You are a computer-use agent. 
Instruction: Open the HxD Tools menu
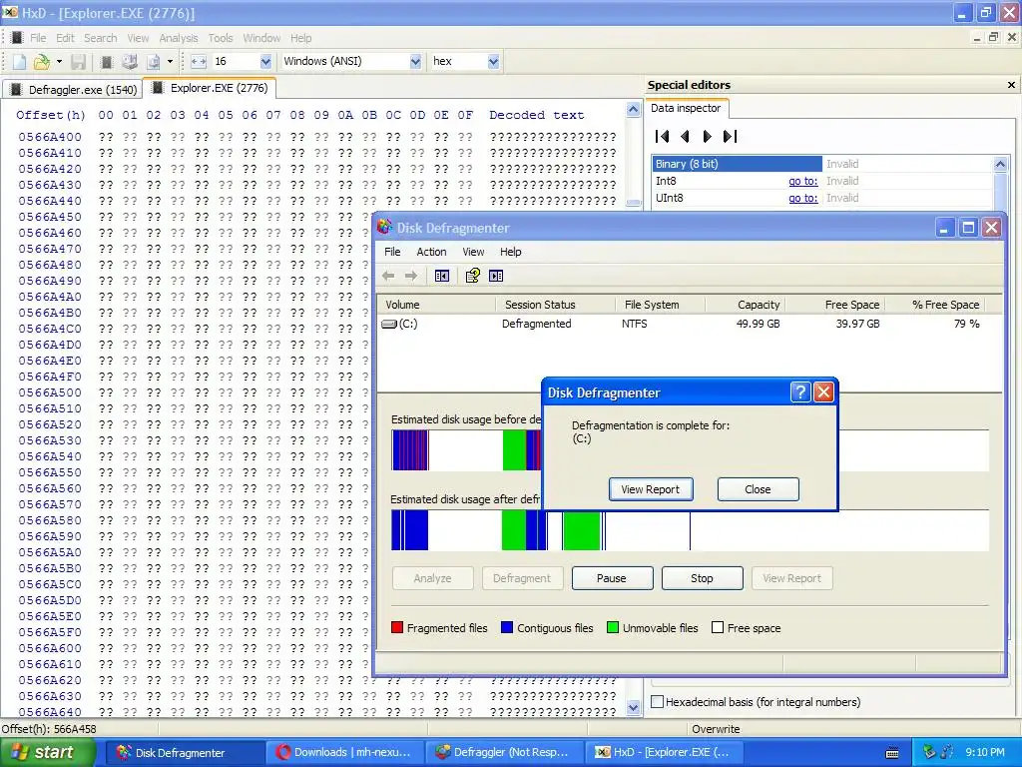[x=221, y=38]
